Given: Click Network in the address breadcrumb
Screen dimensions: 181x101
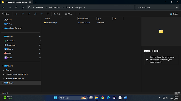Looking at the screenshot, I should tap(40, 7).
